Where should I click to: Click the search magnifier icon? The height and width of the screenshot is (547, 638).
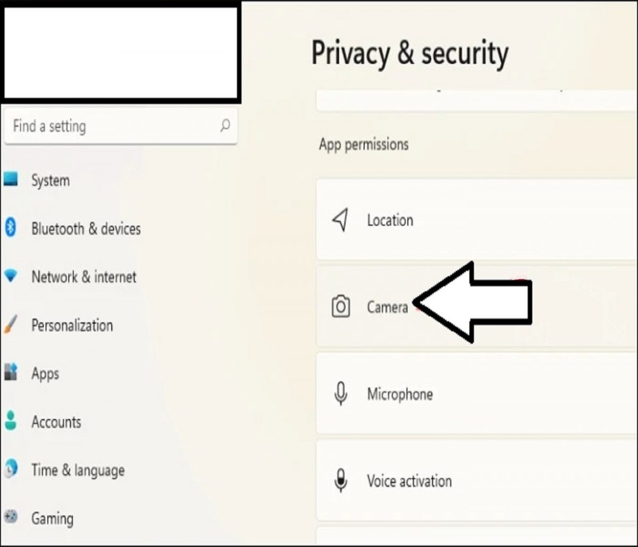[225, 127]
